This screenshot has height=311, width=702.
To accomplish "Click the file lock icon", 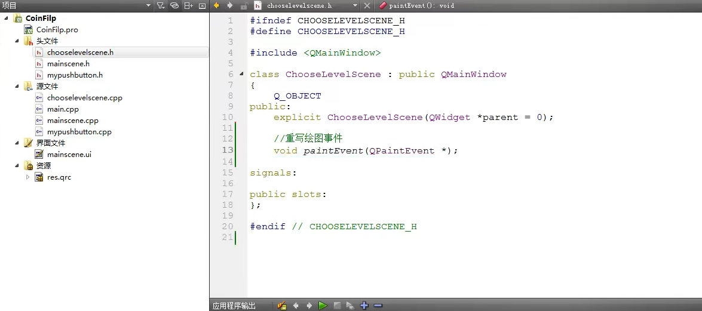I will pos(244,6).
